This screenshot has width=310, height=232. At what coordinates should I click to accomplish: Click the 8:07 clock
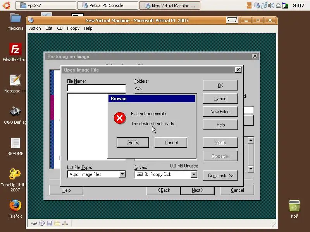(x=298, y=5)
